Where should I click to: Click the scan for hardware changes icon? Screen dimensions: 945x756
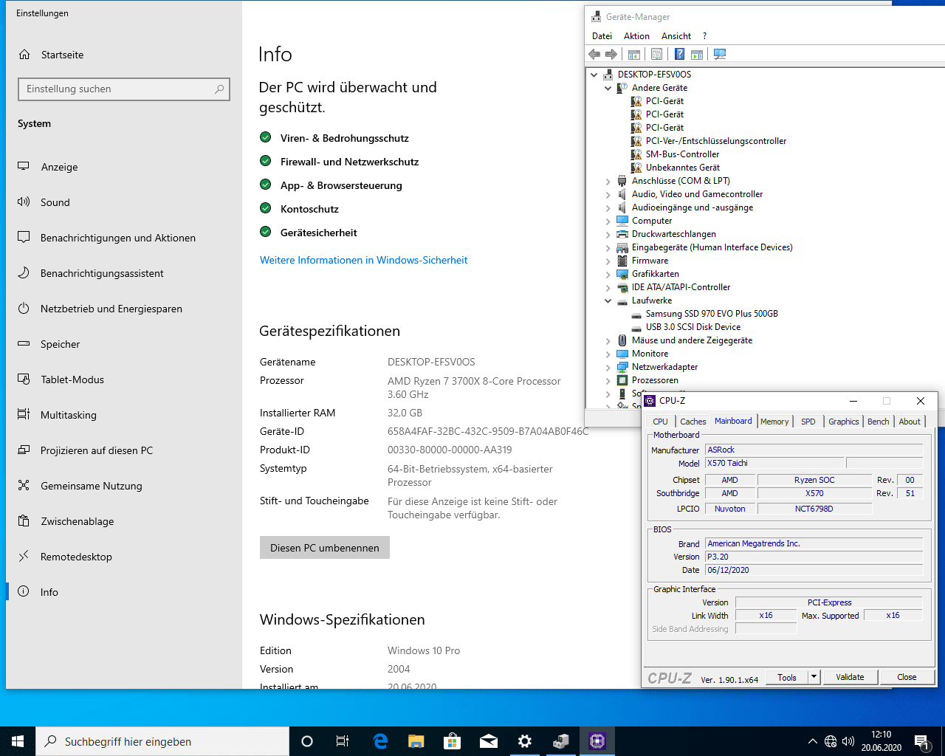click(720, 54)
